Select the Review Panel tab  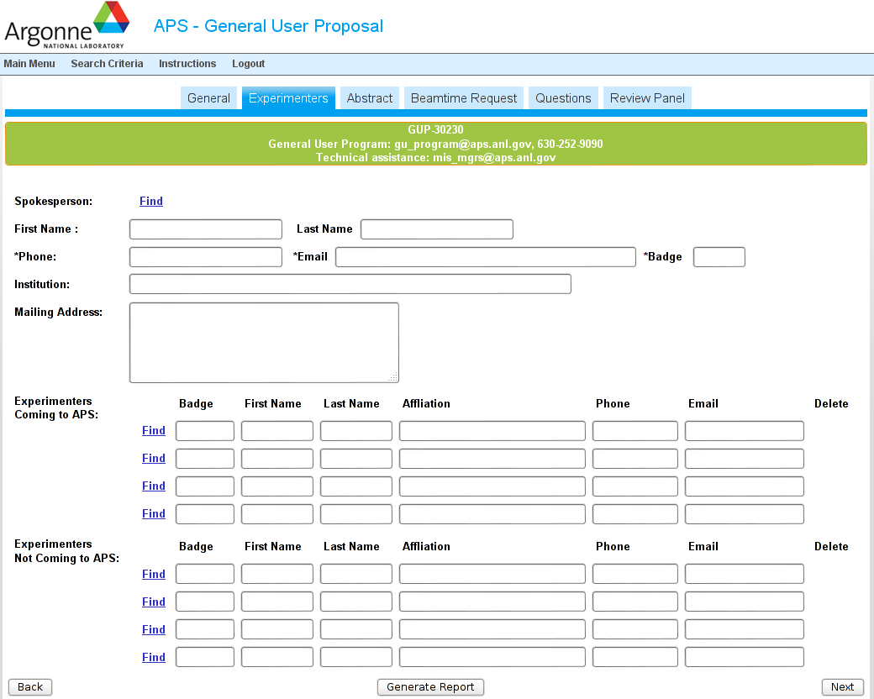click(x=647, y=98)
